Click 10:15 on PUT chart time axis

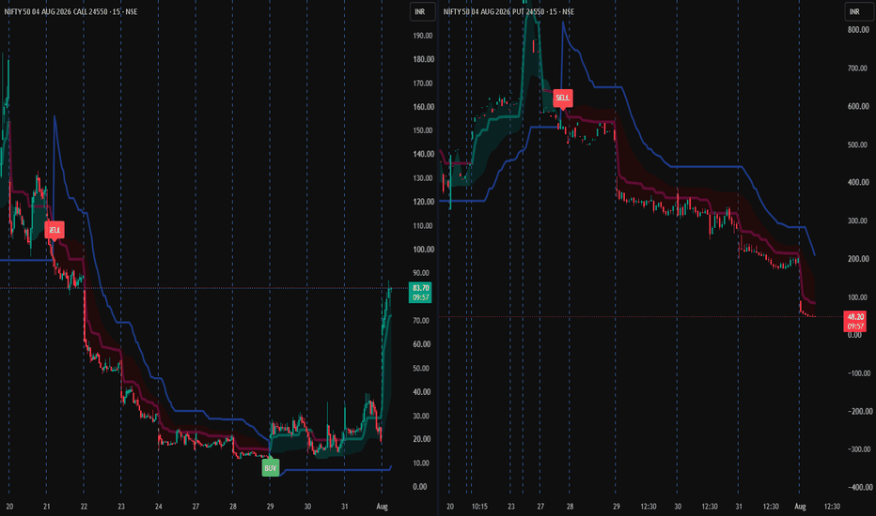pyautogui.click(x=479, y=507)
